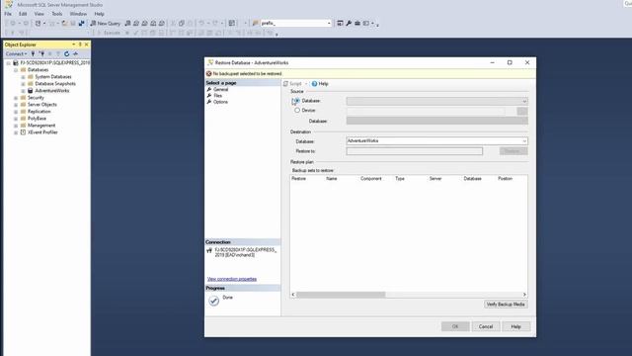The height and width of the screenshot is (356, 632).
Task: Open the Window menu
Action: 78,14
